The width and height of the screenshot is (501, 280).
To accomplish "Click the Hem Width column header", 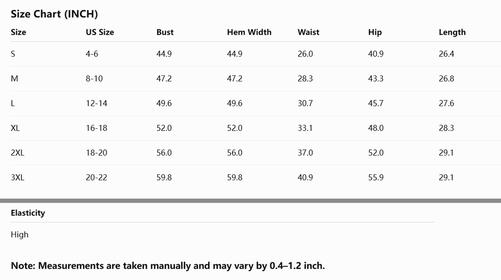I will tap(249, 32).
